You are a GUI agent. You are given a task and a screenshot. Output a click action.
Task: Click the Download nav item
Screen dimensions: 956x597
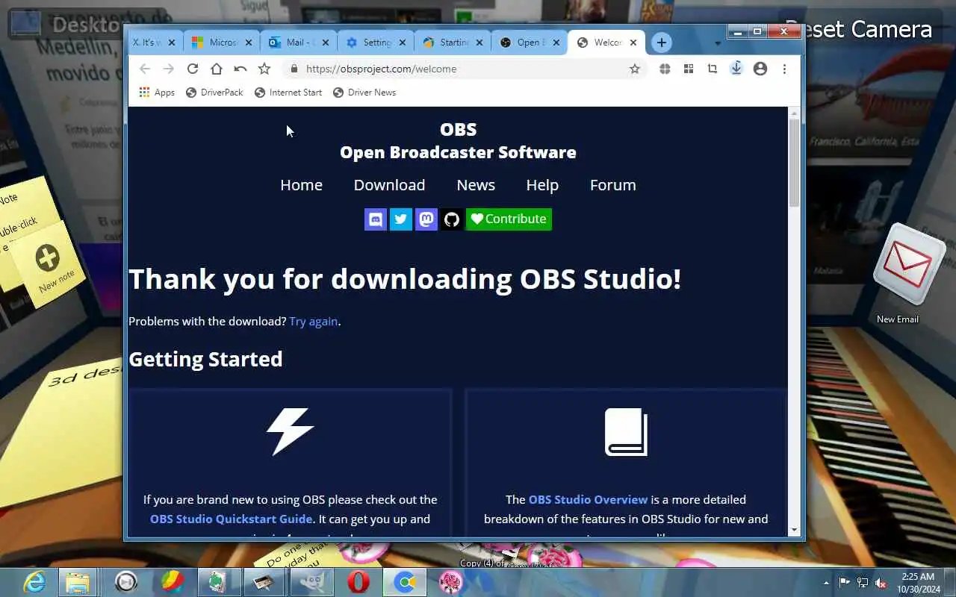389,185
